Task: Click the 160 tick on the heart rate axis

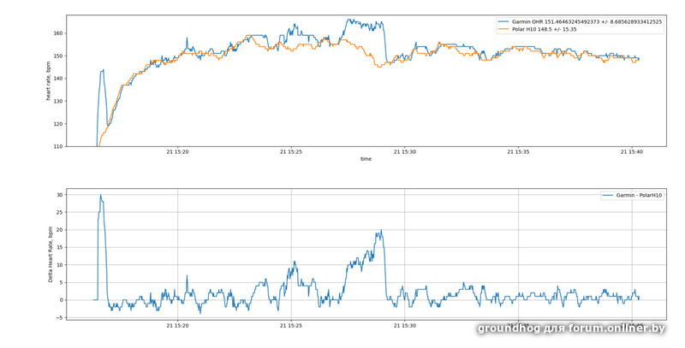Action: [x=58, y=33]
